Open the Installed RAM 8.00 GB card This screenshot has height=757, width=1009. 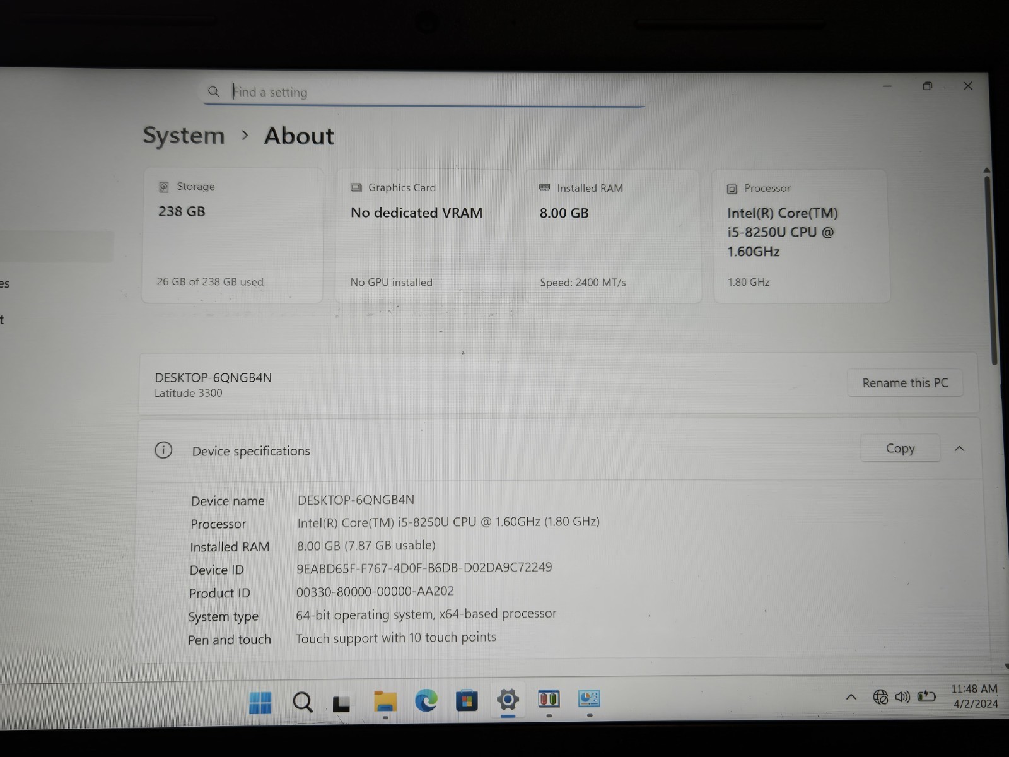click(613, 236)
